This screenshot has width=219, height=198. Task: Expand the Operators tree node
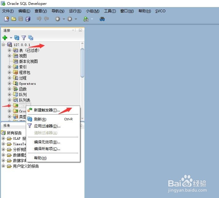pos(9,83)
